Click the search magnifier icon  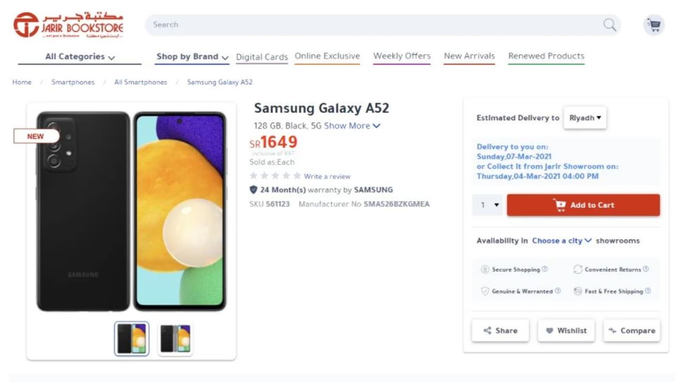609,25
